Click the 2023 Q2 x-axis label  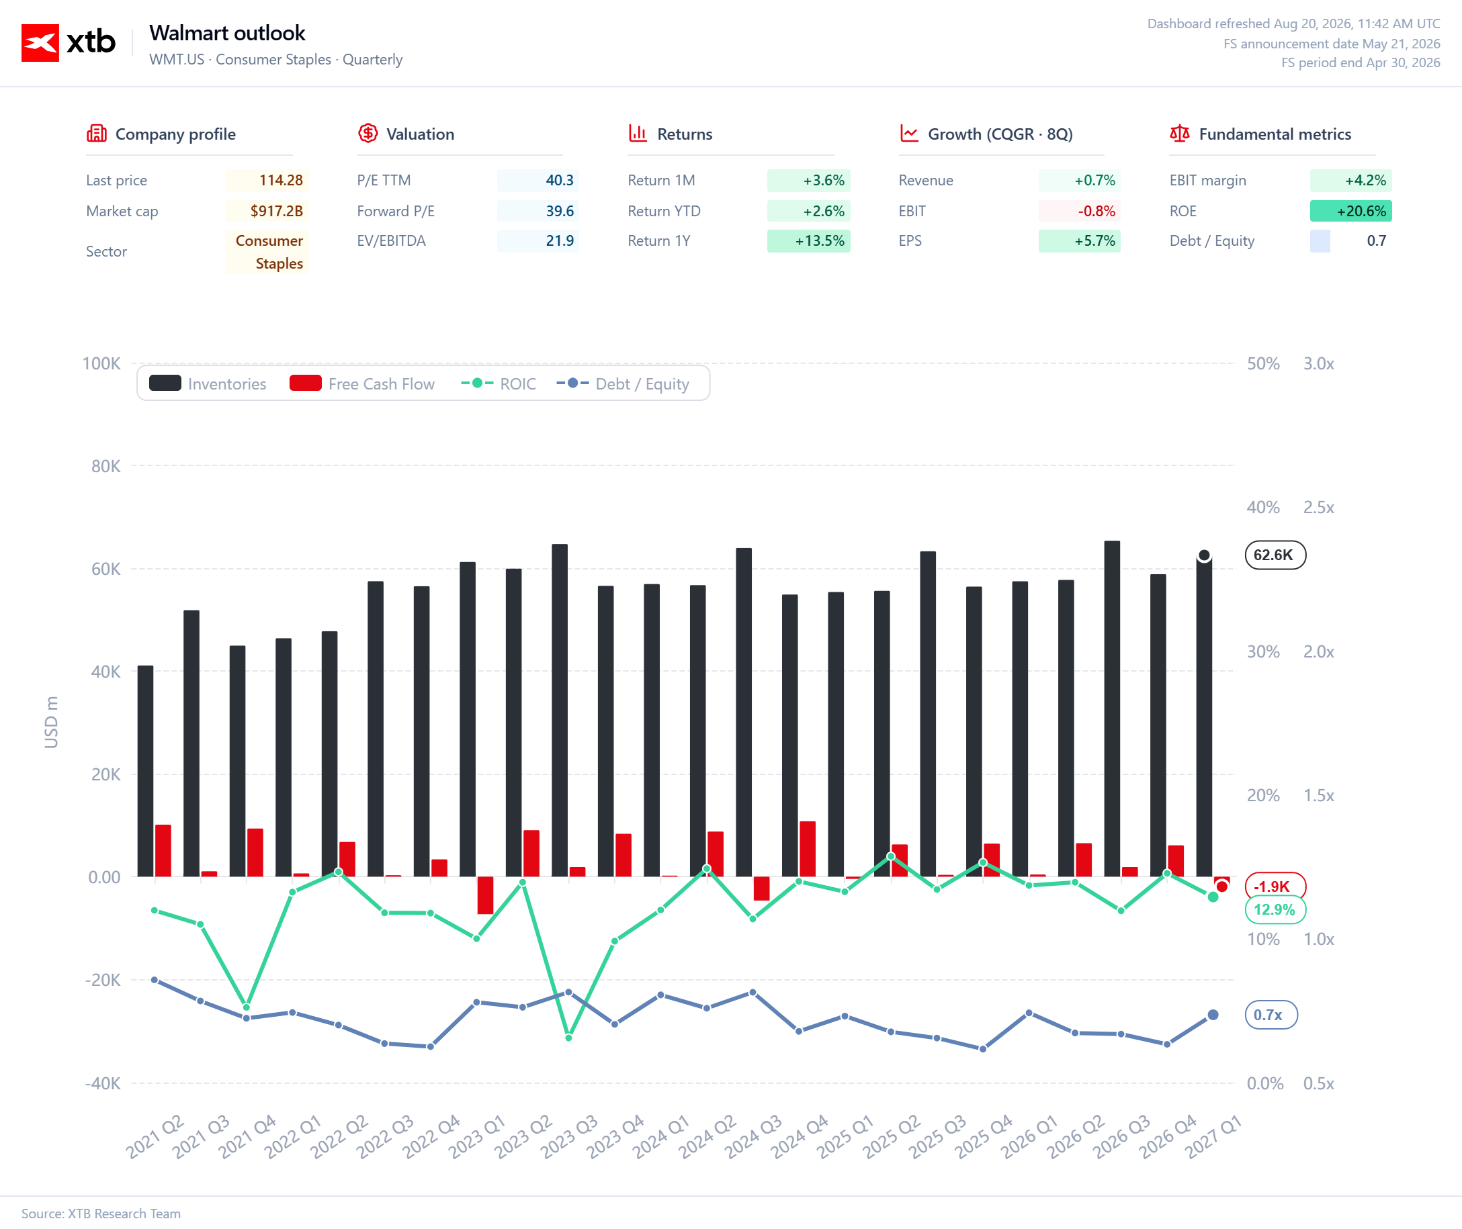523,1136
